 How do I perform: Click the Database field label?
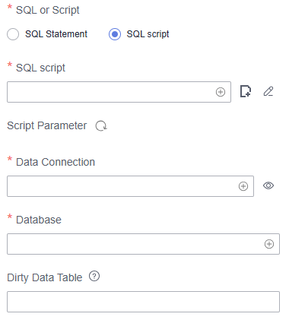coord(39,220)
